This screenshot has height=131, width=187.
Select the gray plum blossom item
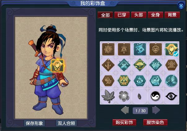click(124, 96)
